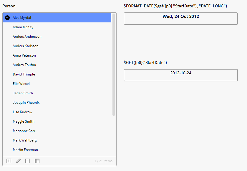Click the Person list vertical scrollbar
This screenshot has width=247, height=171.
tap(114, 65)
